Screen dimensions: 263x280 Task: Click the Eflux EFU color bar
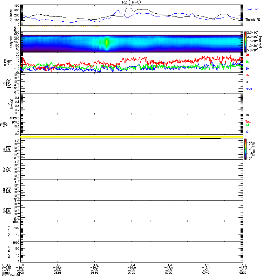(245, 149)
